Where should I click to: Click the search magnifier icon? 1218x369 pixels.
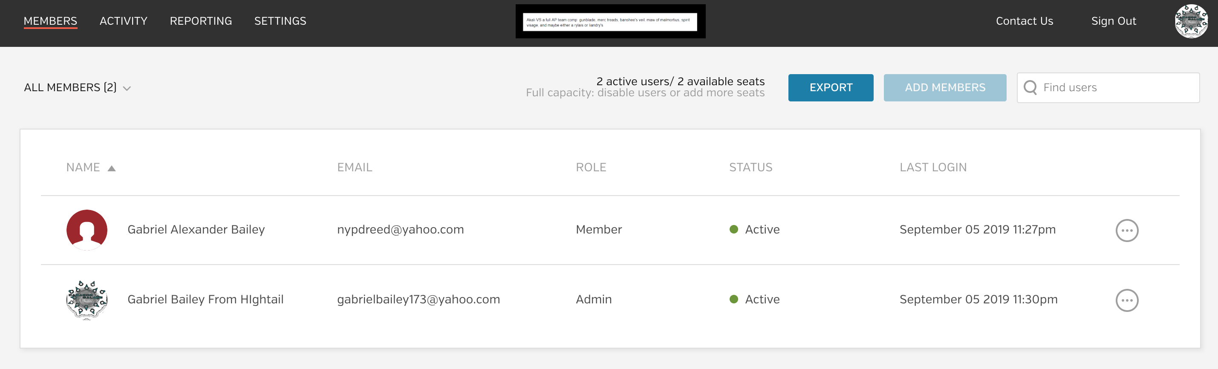1030,87
